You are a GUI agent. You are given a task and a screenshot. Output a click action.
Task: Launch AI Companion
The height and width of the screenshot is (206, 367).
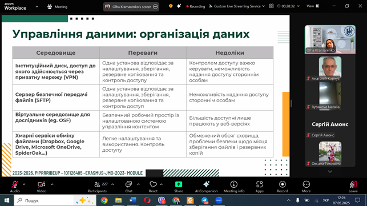[206, 187]
